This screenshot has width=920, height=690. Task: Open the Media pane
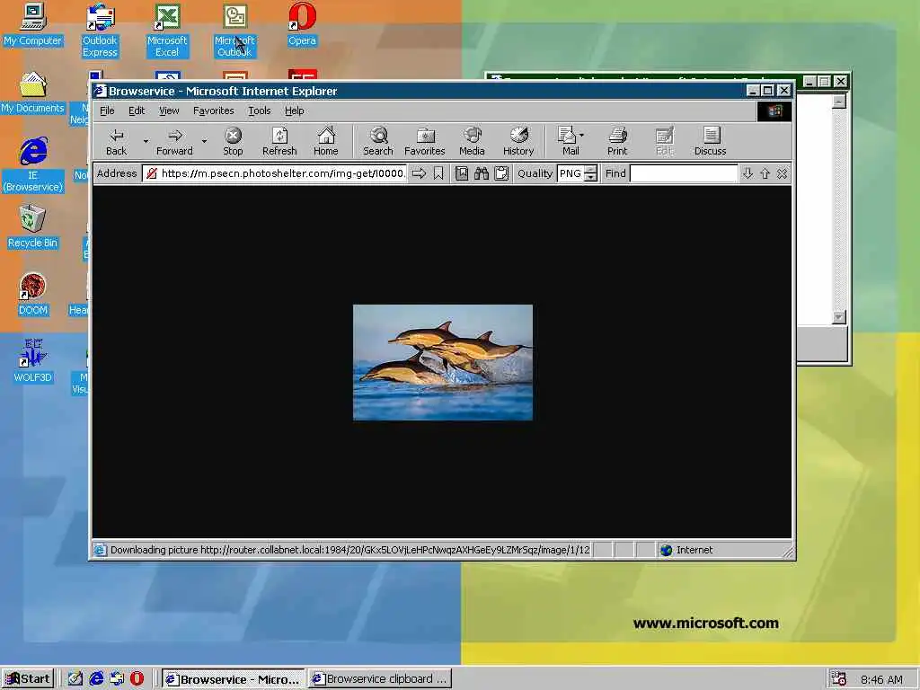472,141
